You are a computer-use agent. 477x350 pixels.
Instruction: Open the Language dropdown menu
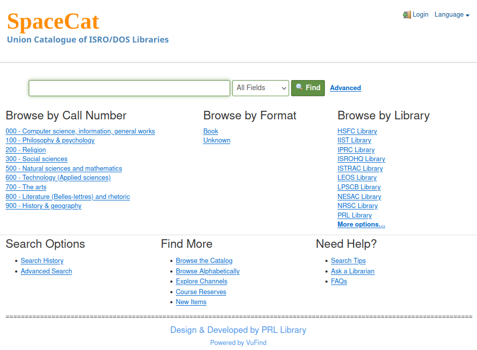(x=452, y=15)
